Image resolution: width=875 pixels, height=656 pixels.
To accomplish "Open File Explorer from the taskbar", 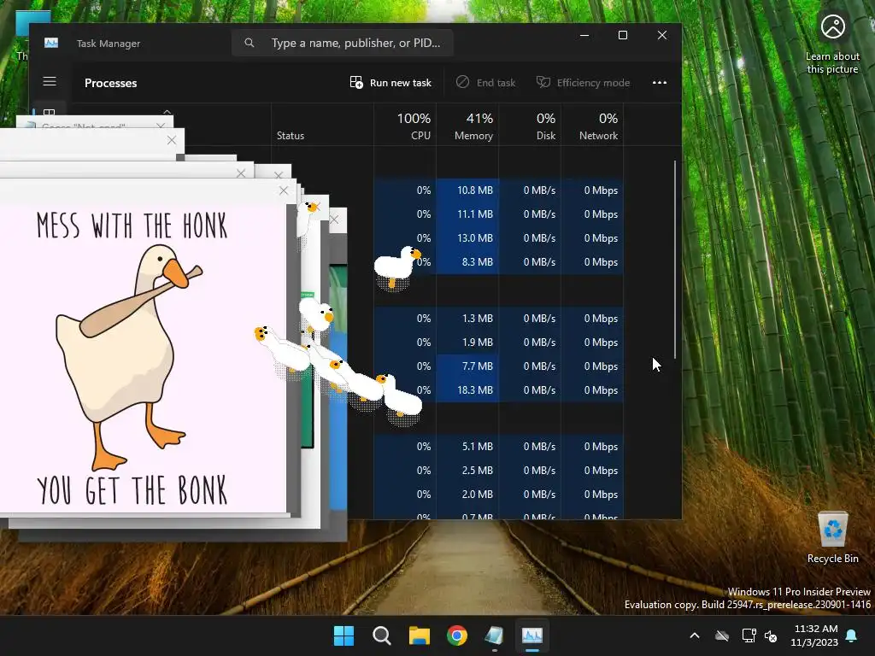I will [419, 635].
